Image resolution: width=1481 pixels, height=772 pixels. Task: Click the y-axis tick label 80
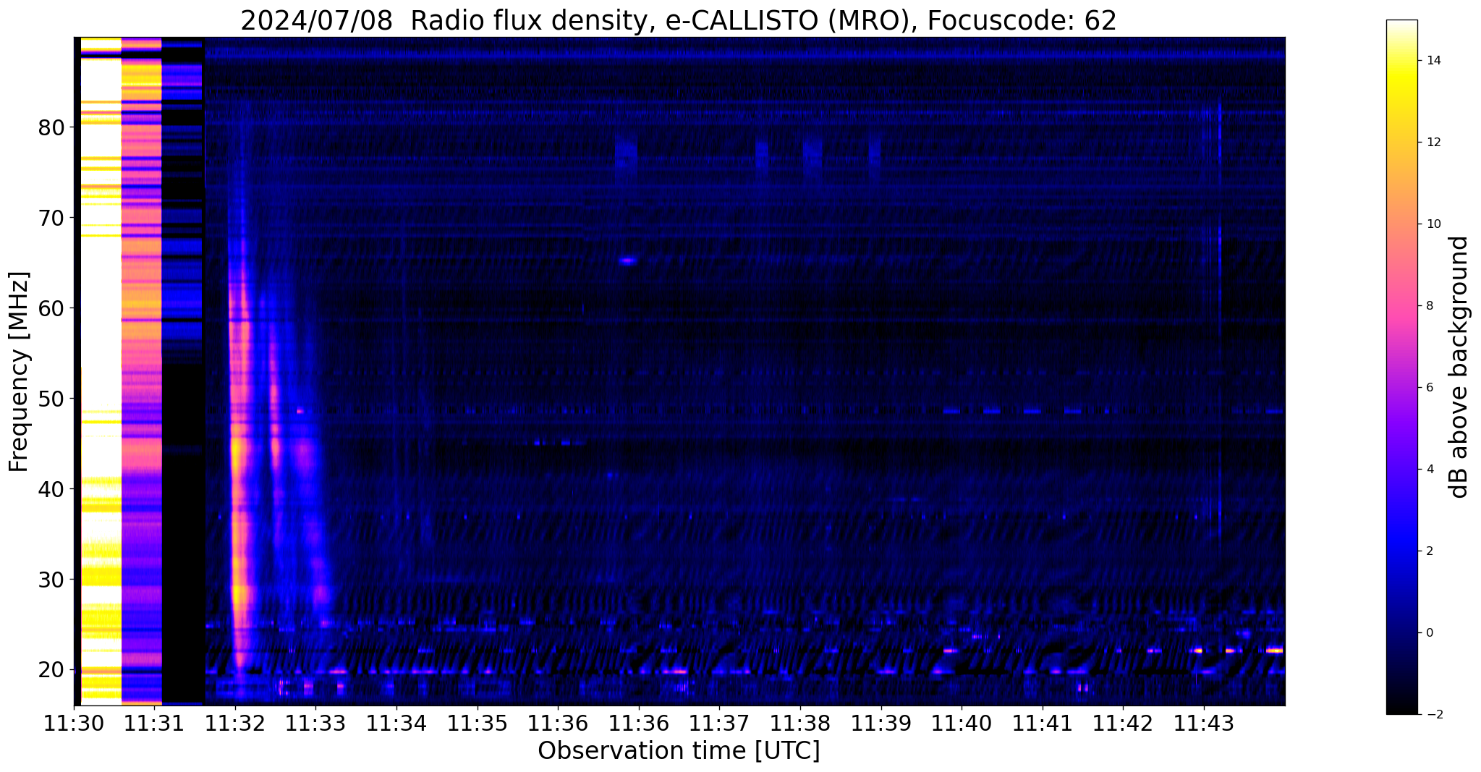[x=51, y=128]
